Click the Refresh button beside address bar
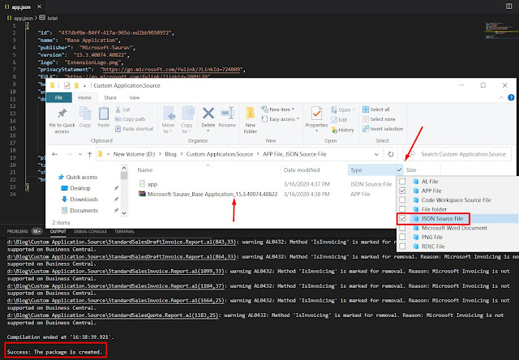Viewport: 519px width, 360px height. [x=391, y=154]
